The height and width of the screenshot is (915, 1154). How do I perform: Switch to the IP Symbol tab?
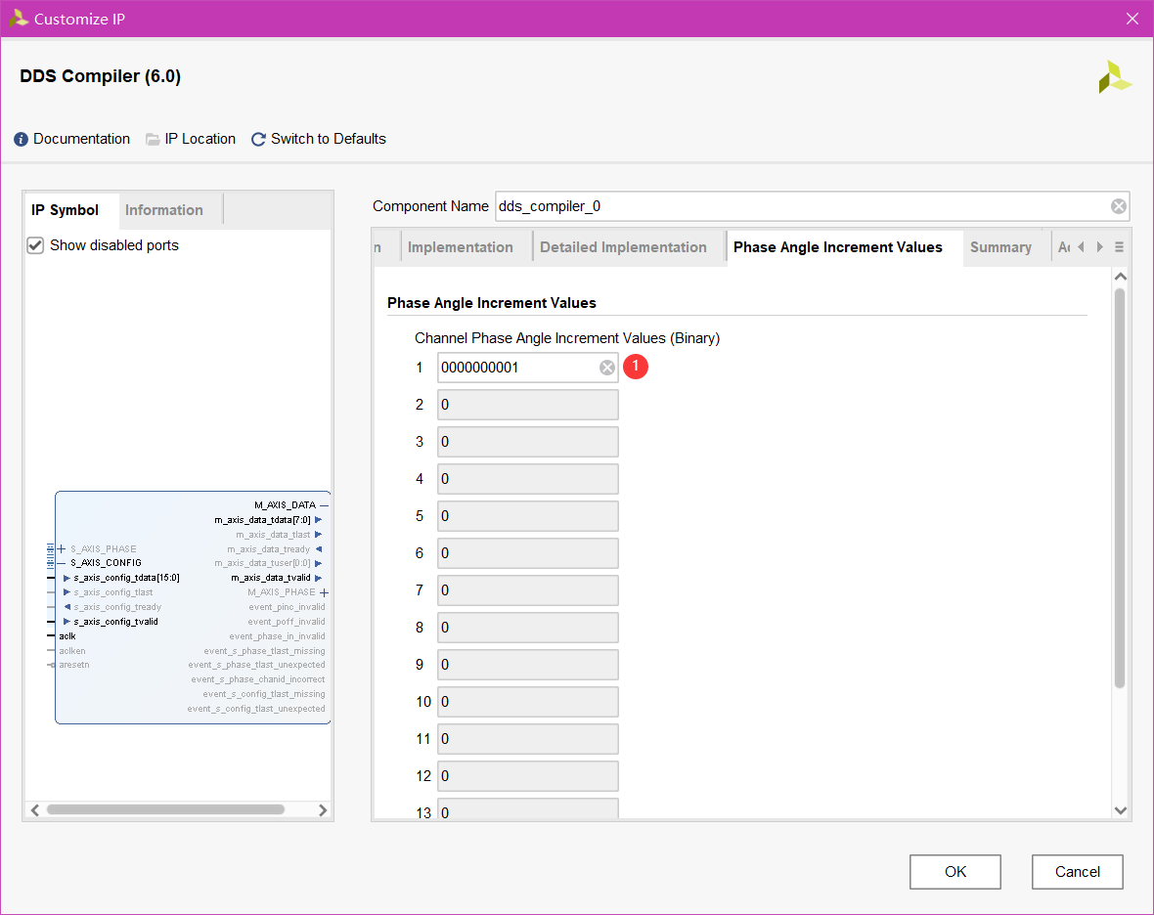[65, 210]
